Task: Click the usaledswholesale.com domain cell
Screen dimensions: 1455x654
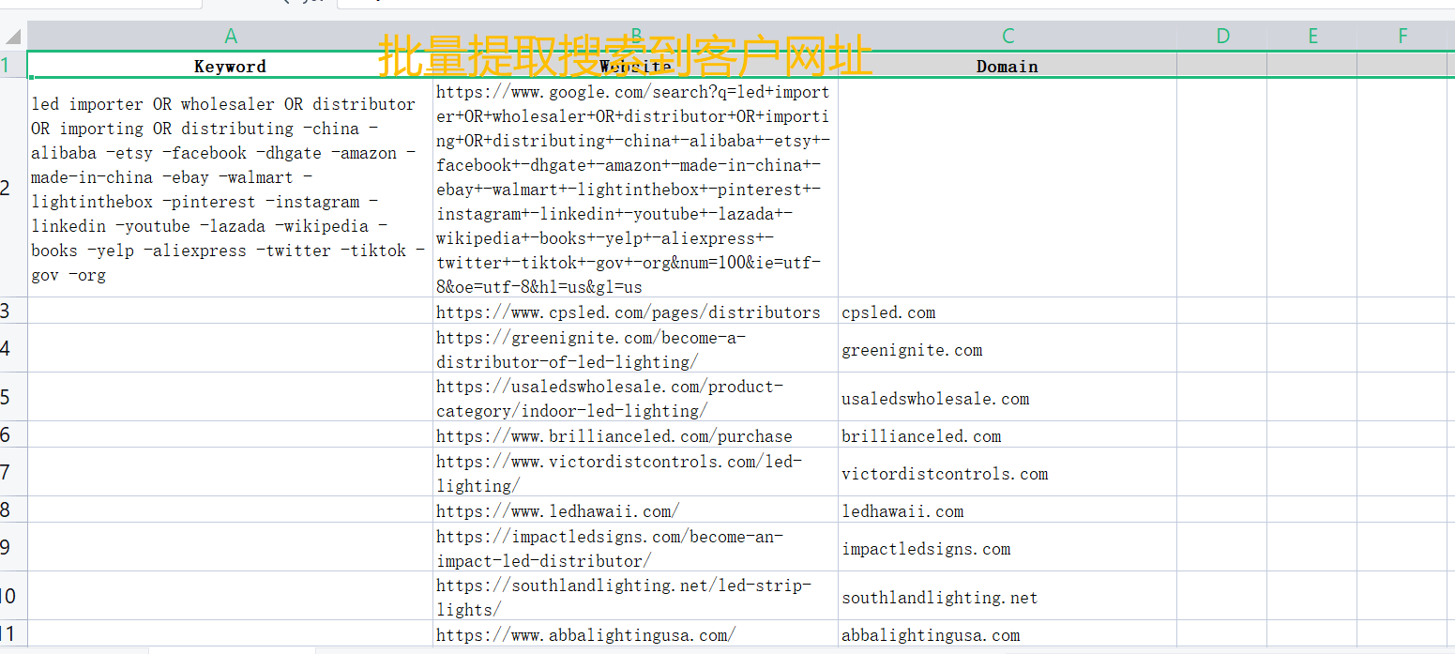Action: pos(1008,397)
